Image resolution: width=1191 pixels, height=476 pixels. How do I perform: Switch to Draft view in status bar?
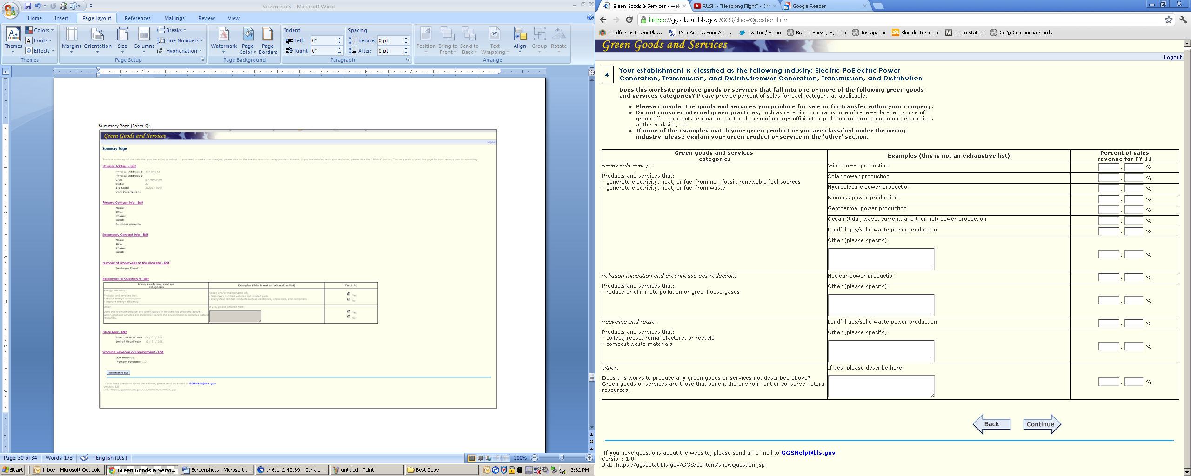[506, 458]
